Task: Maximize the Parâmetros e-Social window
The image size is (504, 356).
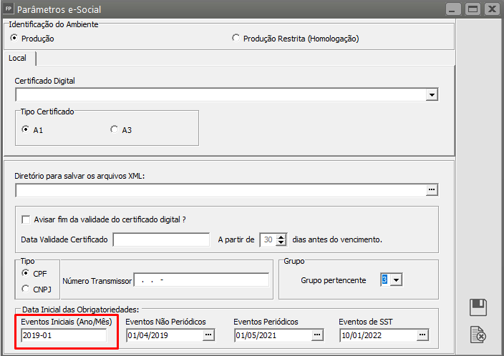Action: click(472, 9)
